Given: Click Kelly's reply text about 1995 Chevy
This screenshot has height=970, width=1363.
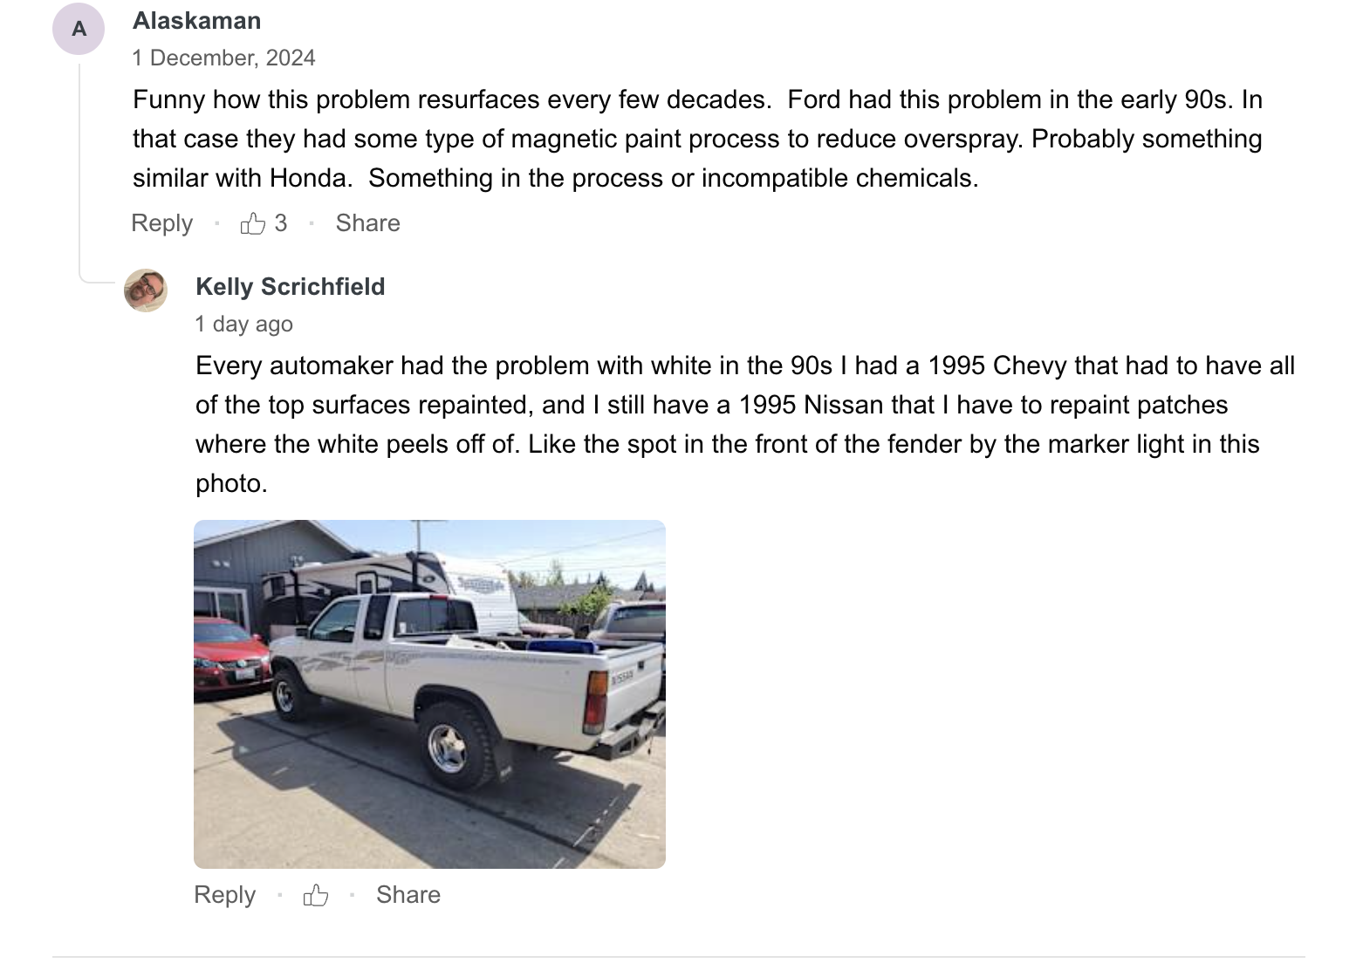Looking at the screenshot, I should click(x=744, y=424).
